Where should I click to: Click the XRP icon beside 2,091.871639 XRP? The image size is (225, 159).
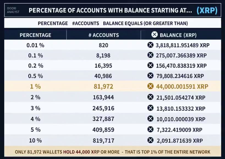(150, 140)
